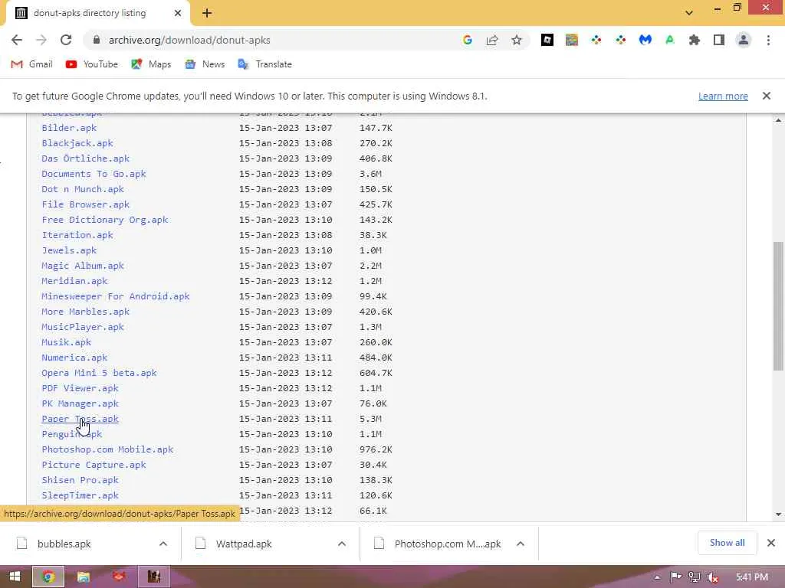785x588 pixels.
Task: Dismiss the Chrome update infobar
Action: click(767, 96)
